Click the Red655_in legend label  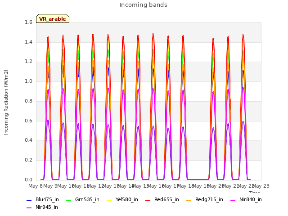click(x=166, y=200)
